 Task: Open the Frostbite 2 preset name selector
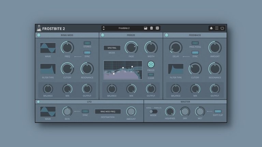(124, 28)
